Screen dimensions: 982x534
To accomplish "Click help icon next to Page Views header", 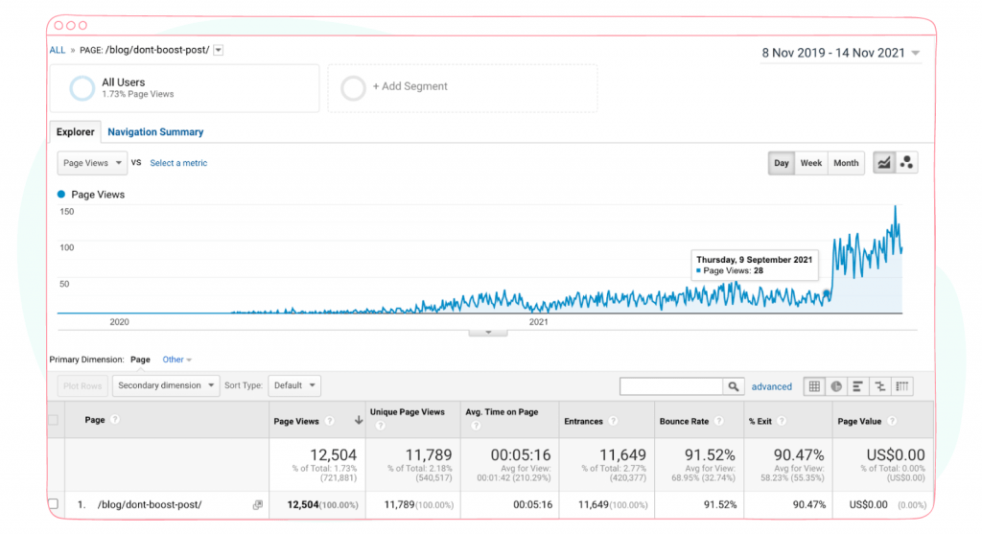I will click(330, 421).
